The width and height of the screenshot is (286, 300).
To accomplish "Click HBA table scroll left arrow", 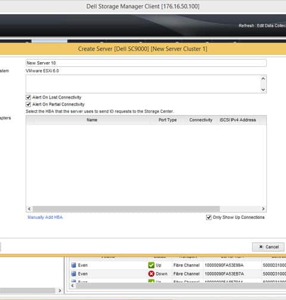I will point(29,209).
